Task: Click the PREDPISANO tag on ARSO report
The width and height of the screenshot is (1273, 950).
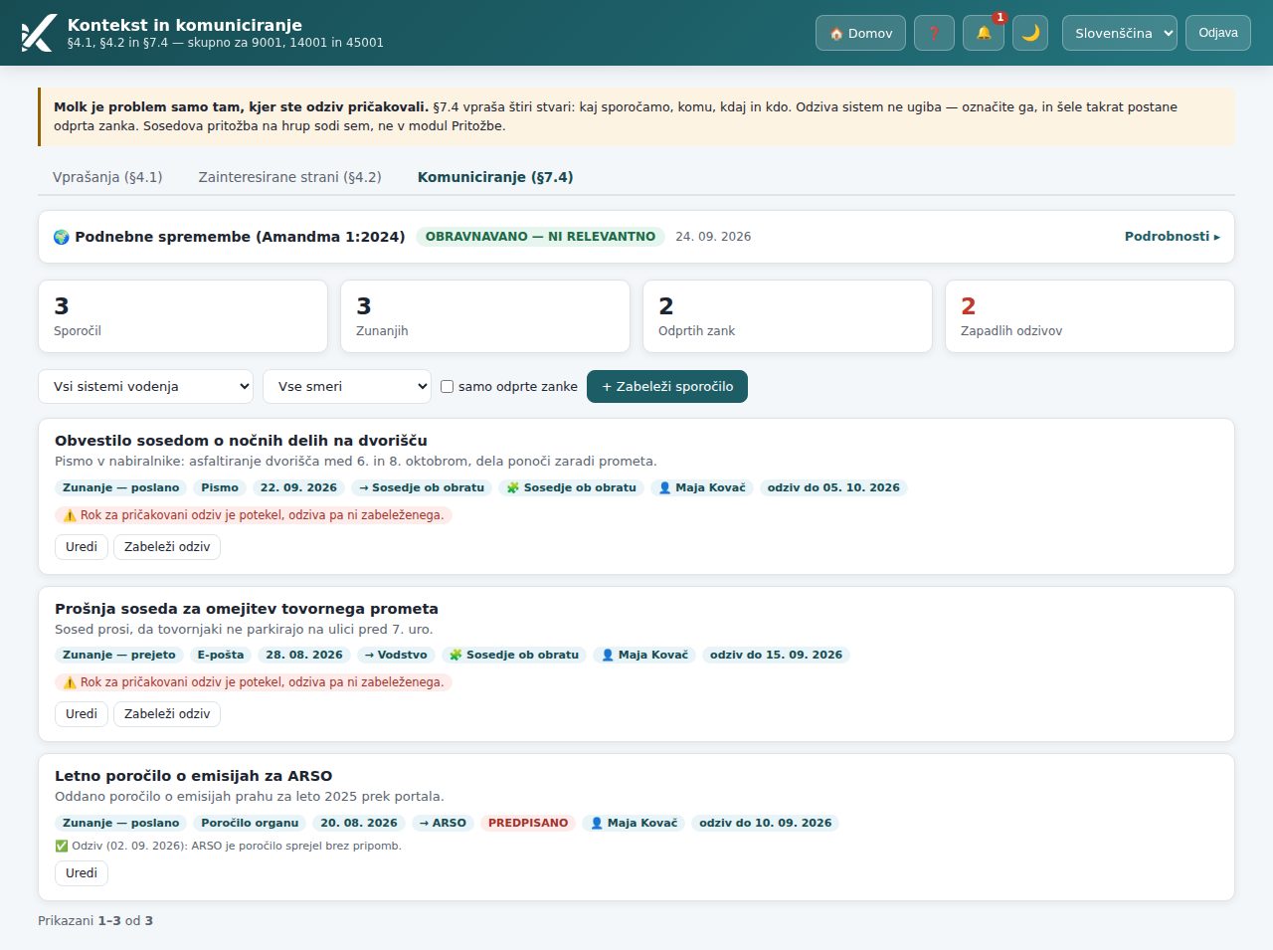Action: click(528, 823)
